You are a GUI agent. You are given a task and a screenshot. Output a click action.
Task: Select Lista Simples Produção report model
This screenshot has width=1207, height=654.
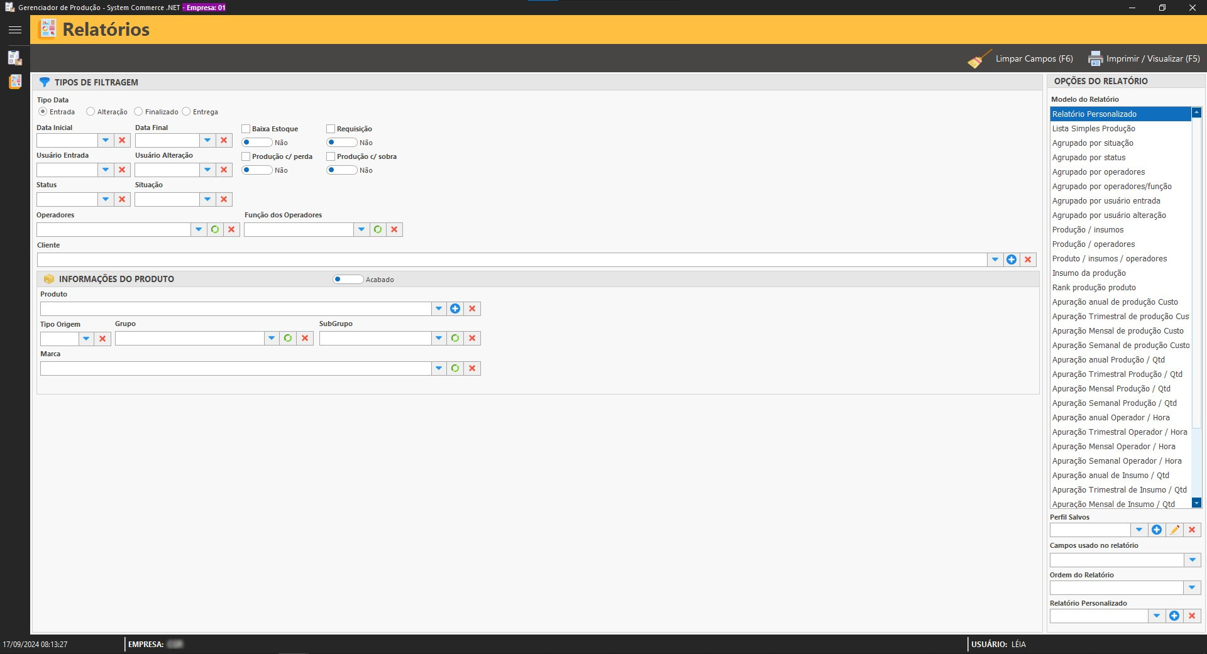click(x=1093, y=129)
